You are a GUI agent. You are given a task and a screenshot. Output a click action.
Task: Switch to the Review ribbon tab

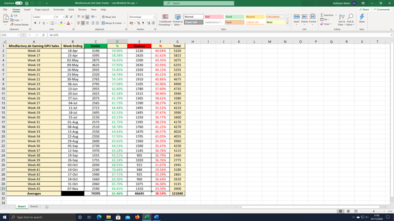click(x=82, y=10)
